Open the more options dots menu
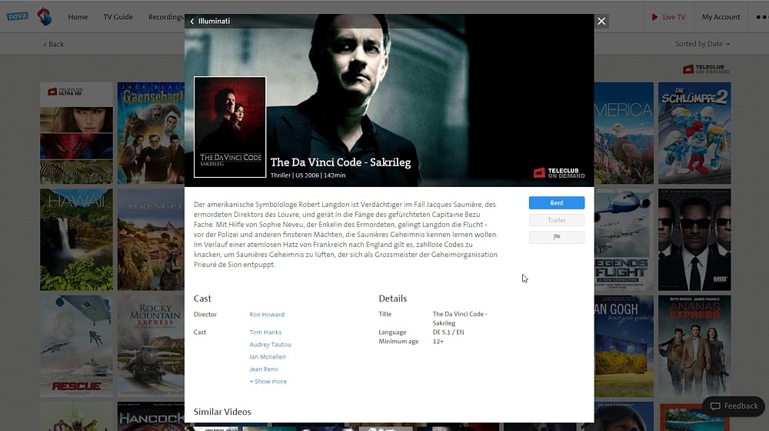The width and height of the screenshot is (769, 431). coord(761,17)
